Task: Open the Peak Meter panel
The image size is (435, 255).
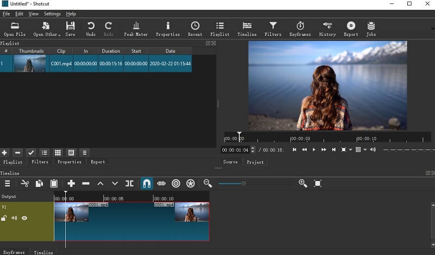Action: click(x=136, y=29)
